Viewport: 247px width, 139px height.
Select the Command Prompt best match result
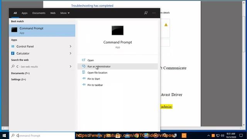[42, 31]
